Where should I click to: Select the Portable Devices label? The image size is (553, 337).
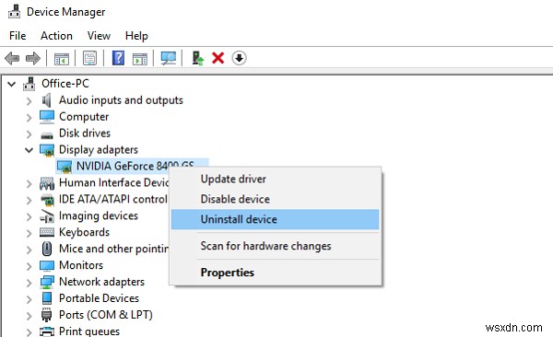(100, 298)
